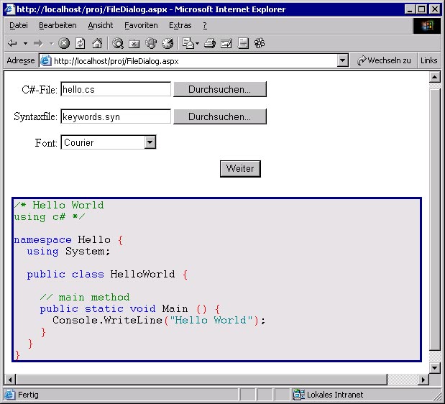The image size is (445, 404).
Task: Click the '/* Hello World' comment line
Action: [59, 205]
